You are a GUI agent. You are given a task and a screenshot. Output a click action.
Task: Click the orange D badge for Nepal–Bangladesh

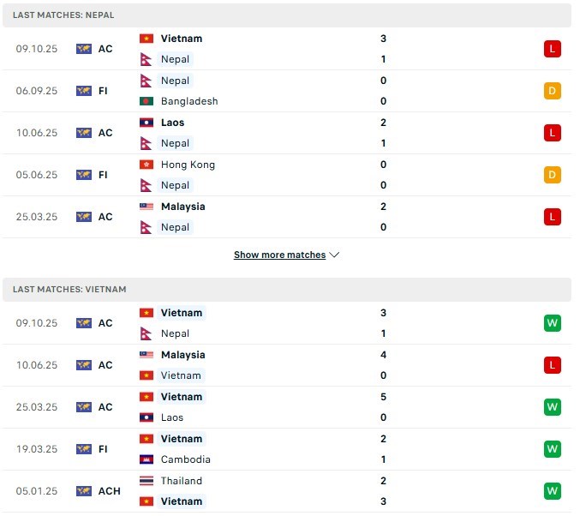(552, 91)
